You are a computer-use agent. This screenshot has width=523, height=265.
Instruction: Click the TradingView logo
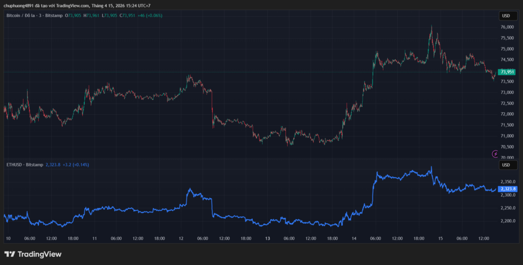click(x=33, y=254)
